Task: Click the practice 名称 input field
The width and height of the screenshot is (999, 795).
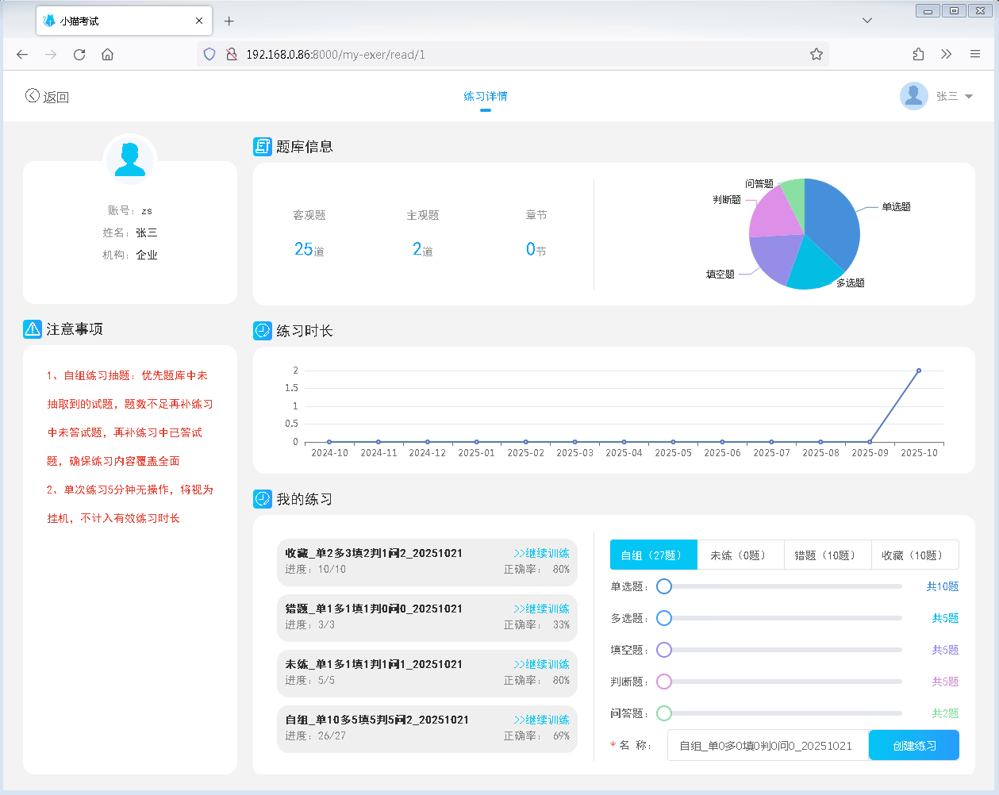Action: [767, 746]
